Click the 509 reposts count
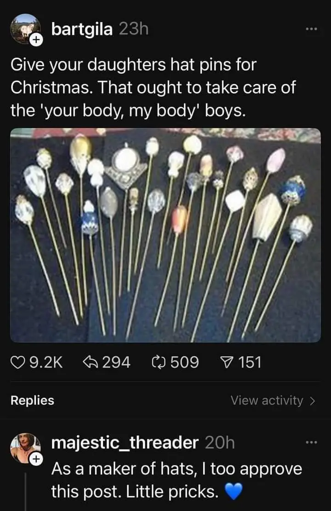Screen dimensions: 331x511 (x=184, y=363)
